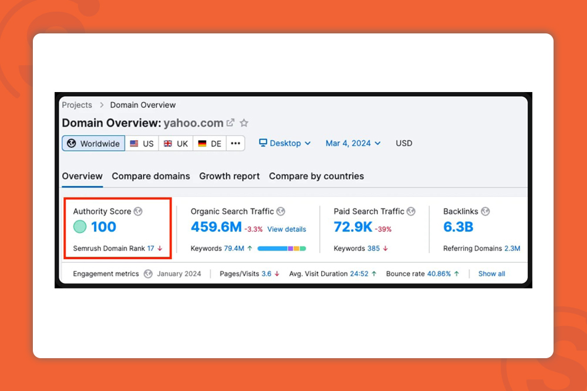Switch to Compare domains tab

pyautogui.click(x=151, y=176)
